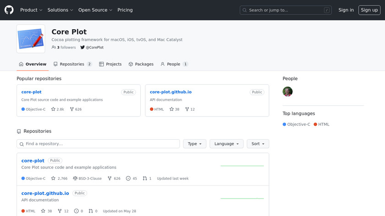
Task: Open the Sort dropdown
Action: point(258,144)
